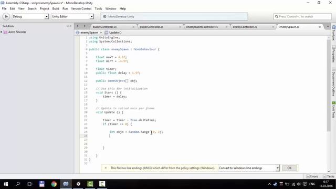Open the Help menu
Image resolution: width=336 pixels, height=189 pixels.
pyautogui.click(x=122, y=8)
